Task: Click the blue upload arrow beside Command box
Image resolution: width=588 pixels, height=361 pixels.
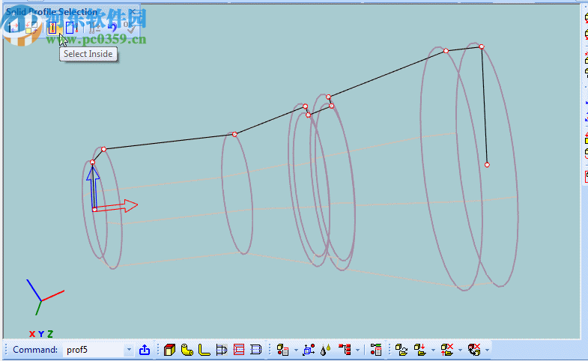Action: click(145, 350)
